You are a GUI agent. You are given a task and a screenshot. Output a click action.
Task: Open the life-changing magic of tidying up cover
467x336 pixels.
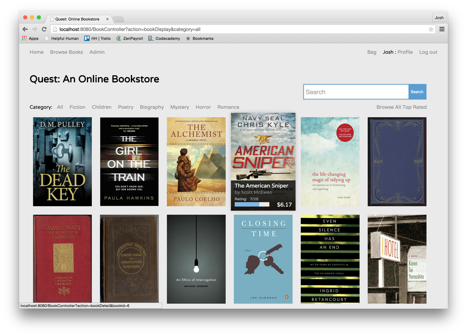point(330,162)
